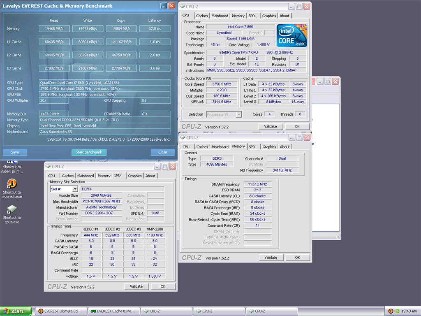Switch to Caches tab in processor CPU-Z window

pyautogui.click(x=201, y=16)
